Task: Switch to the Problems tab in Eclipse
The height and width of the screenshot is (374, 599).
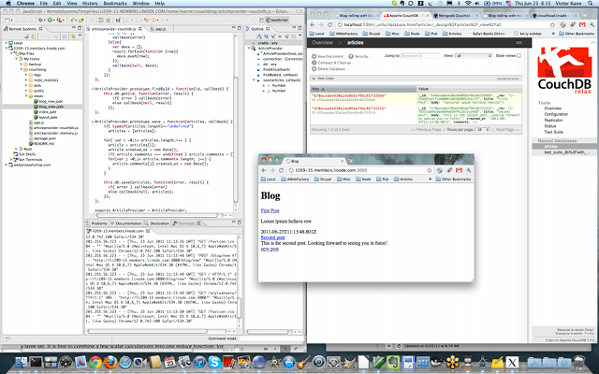Action: tap(96, 223)
